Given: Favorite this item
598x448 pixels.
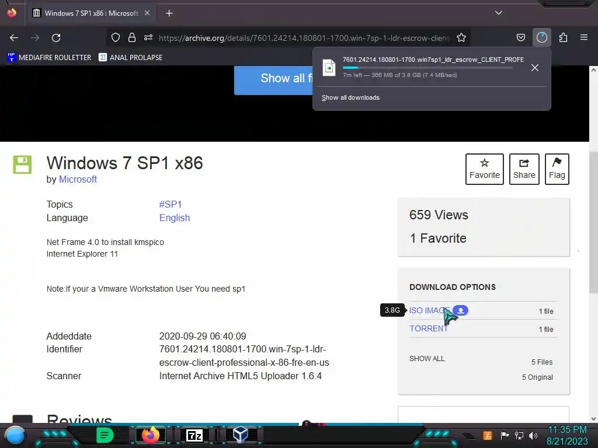Looking at the screenshot, I should [484, 169].
